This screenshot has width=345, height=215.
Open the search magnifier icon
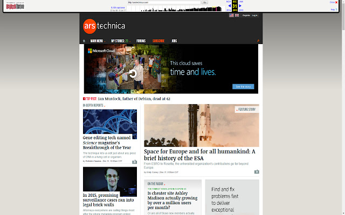pos(258,41)
